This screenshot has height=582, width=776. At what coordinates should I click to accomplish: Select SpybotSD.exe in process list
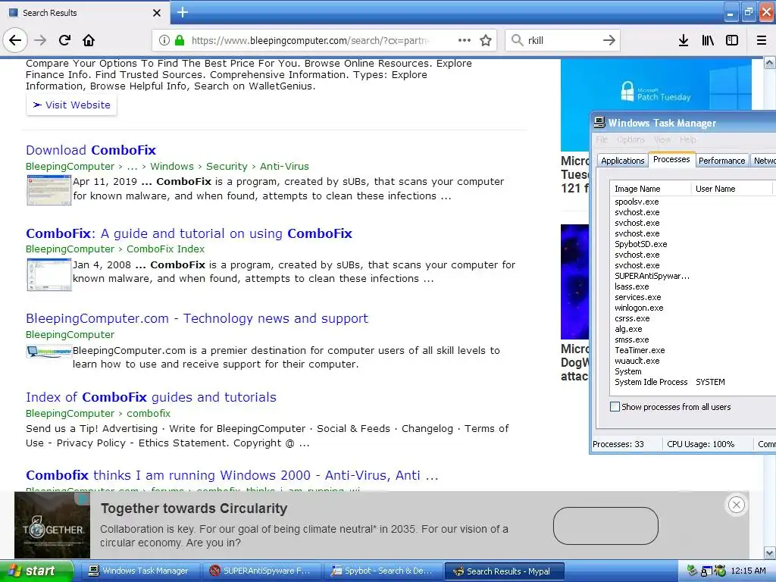point(641,244)
